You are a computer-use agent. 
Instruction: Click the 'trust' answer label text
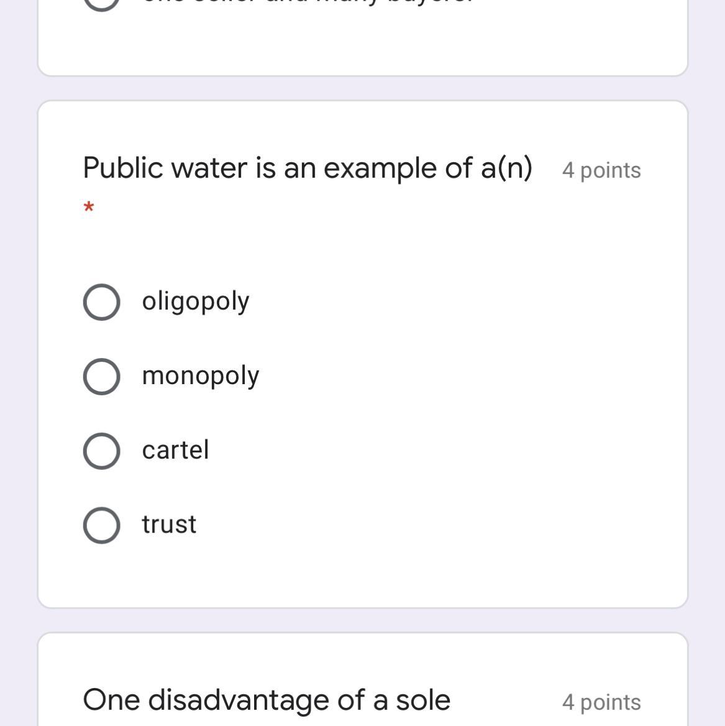click(169, 525)
